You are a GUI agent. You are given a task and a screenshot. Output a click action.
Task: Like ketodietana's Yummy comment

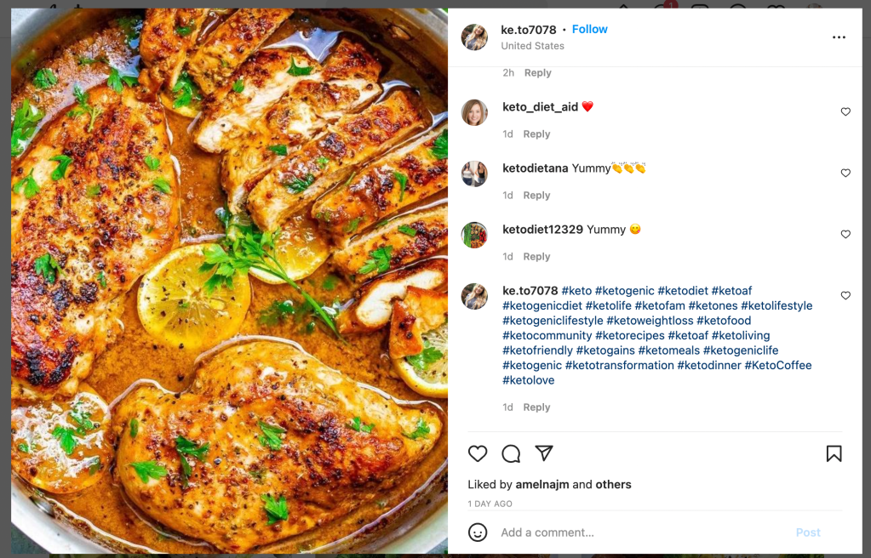click(845, 173)
